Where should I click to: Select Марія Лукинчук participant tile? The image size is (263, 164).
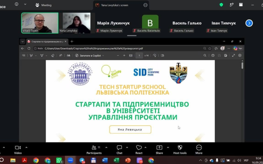click(x=113, y=23)
